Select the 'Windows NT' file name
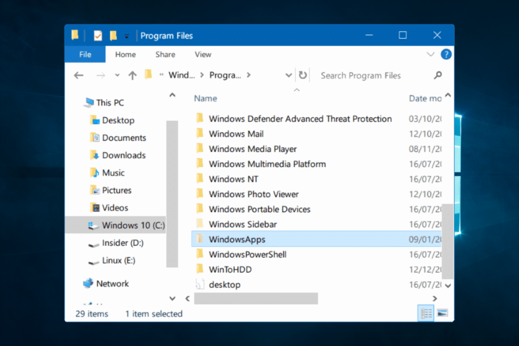Viewport: 519px width, 346px height. 233,179
